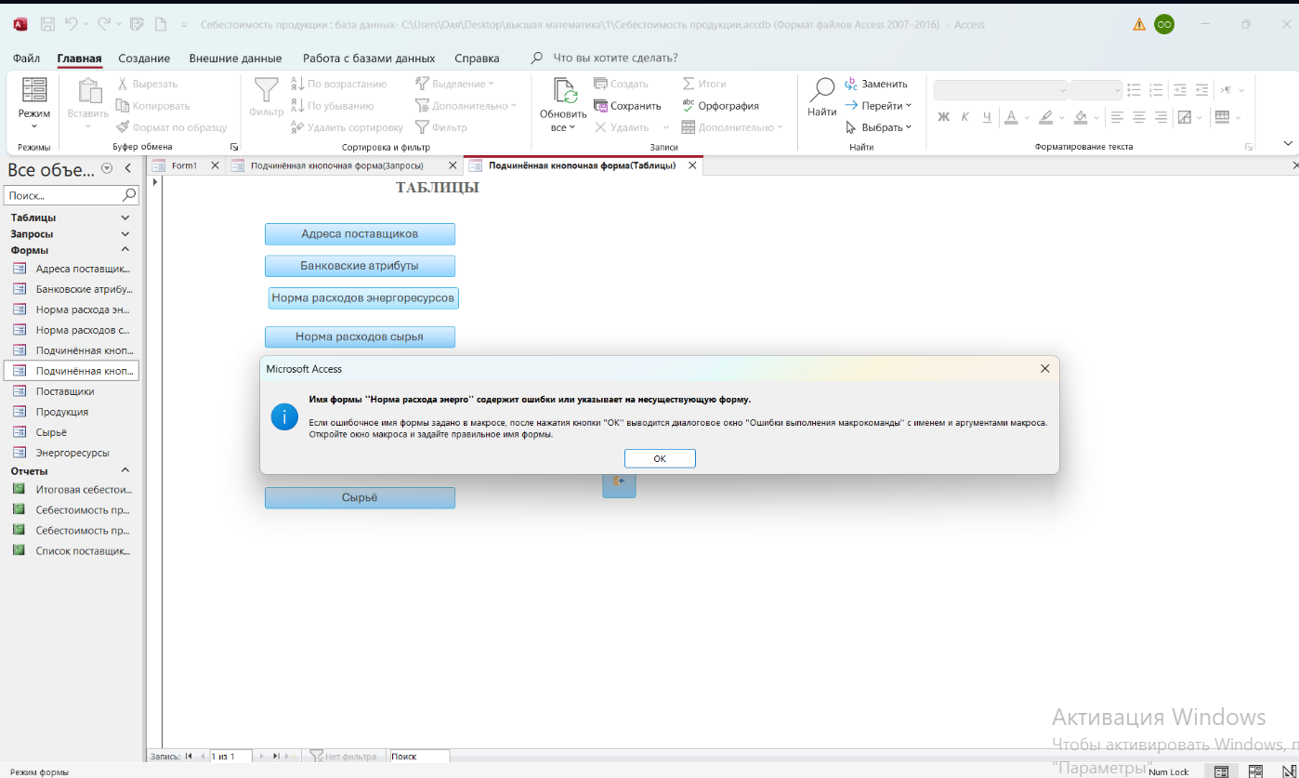
Task: Open the Перейти dropdown
Action: pyautogui.click(x=878, y=106)
